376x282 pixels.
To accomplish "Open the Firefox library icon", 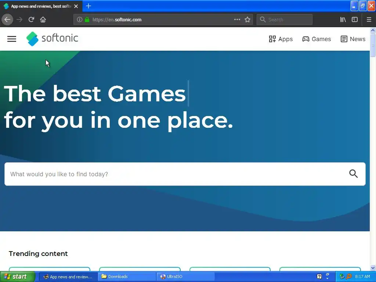I will [343, 19].
